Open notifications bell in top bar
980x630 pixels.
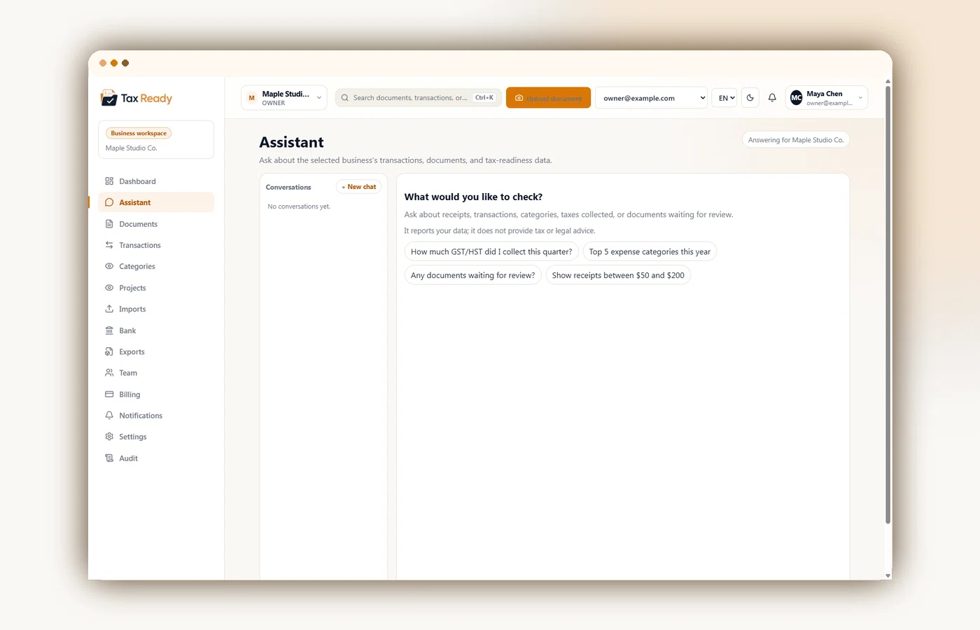point(772,98)
